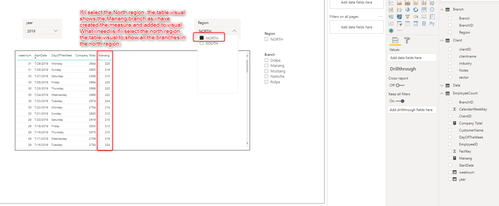Open the year slicer dropdown
The height and width of the screenshot is (206, 499).
[56, 31]
